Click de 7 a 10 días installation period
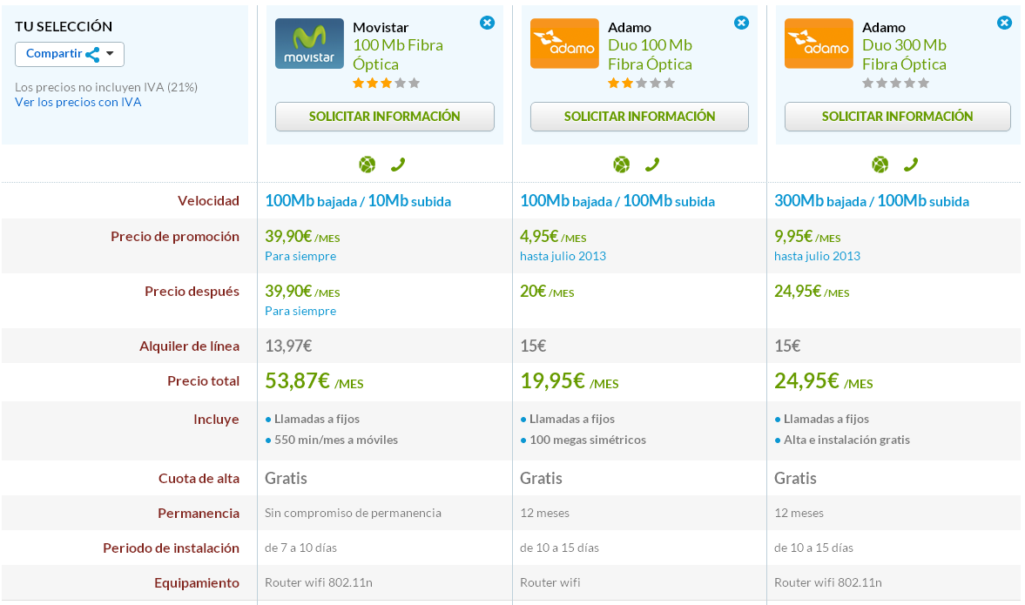Screen dimensions: 1025x605 (x=300, y=548)
